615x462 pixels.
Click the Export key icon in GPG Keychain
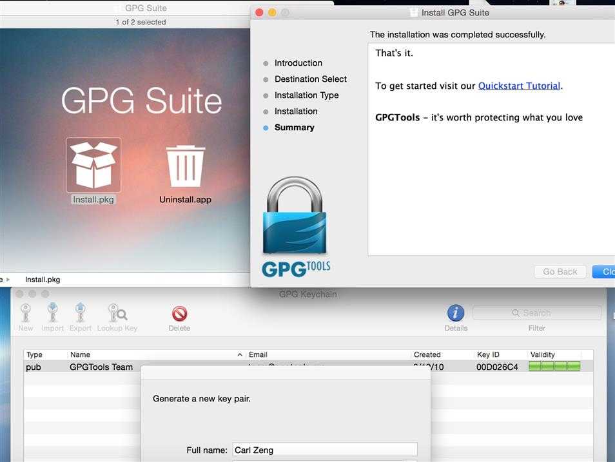(x=81, y=313)
